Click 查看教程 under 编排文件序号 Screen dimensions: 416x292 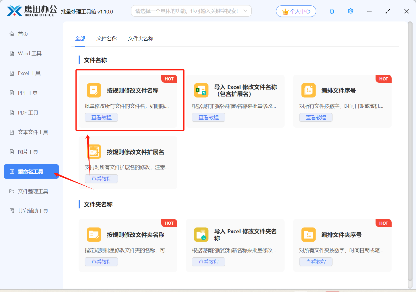[316, 117]
